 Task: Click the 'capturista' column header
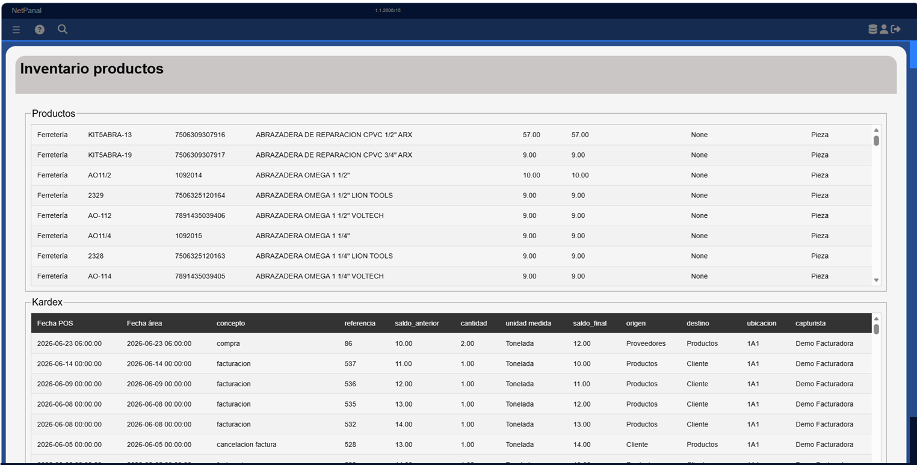[x=810, y=323]
